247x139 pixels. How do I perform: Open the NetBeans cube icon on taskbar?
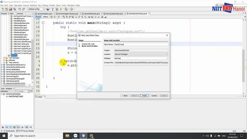tap(83, 136)
